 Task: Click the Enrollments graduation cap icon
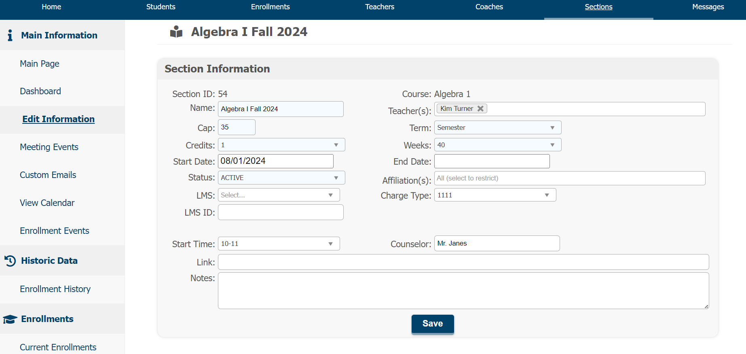(x=10, y=319)
